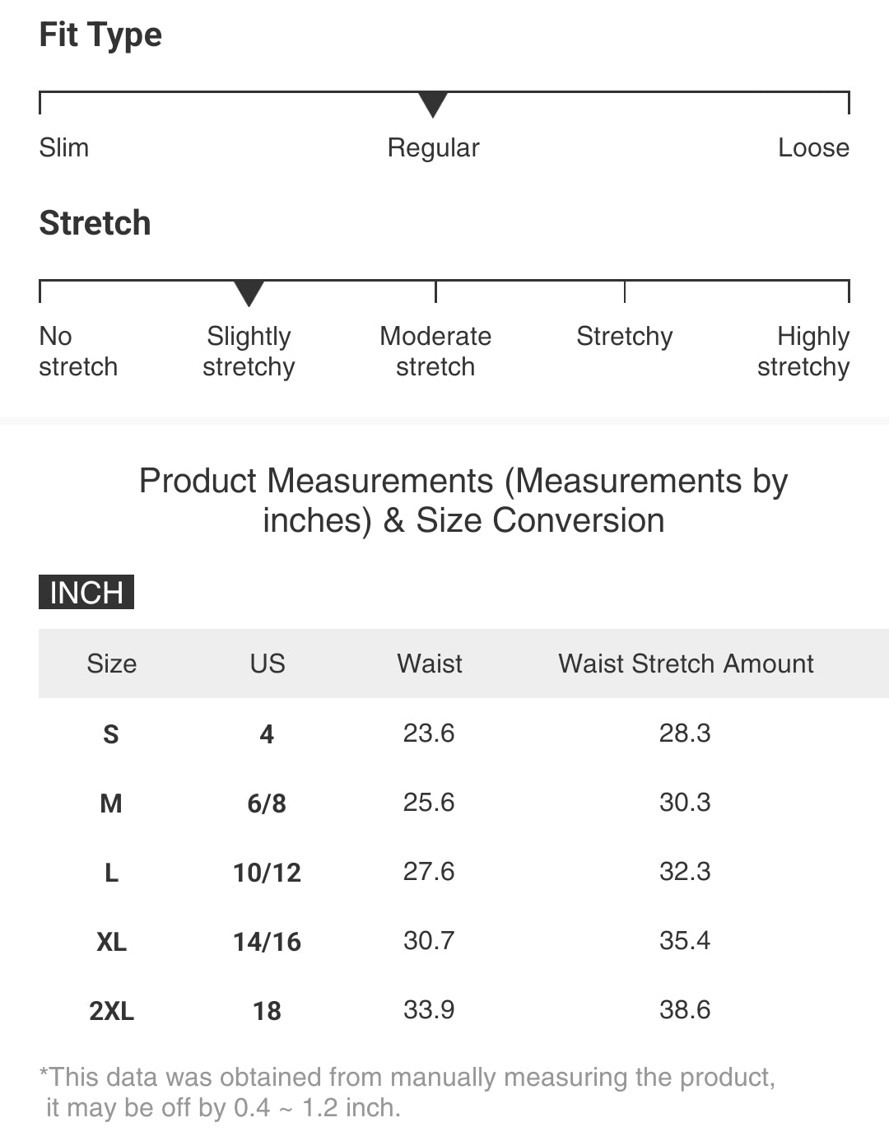Click the Stretchy label on the scale
The height and width of the screenshot is (1141, 889).
click(x=624, y=337)
